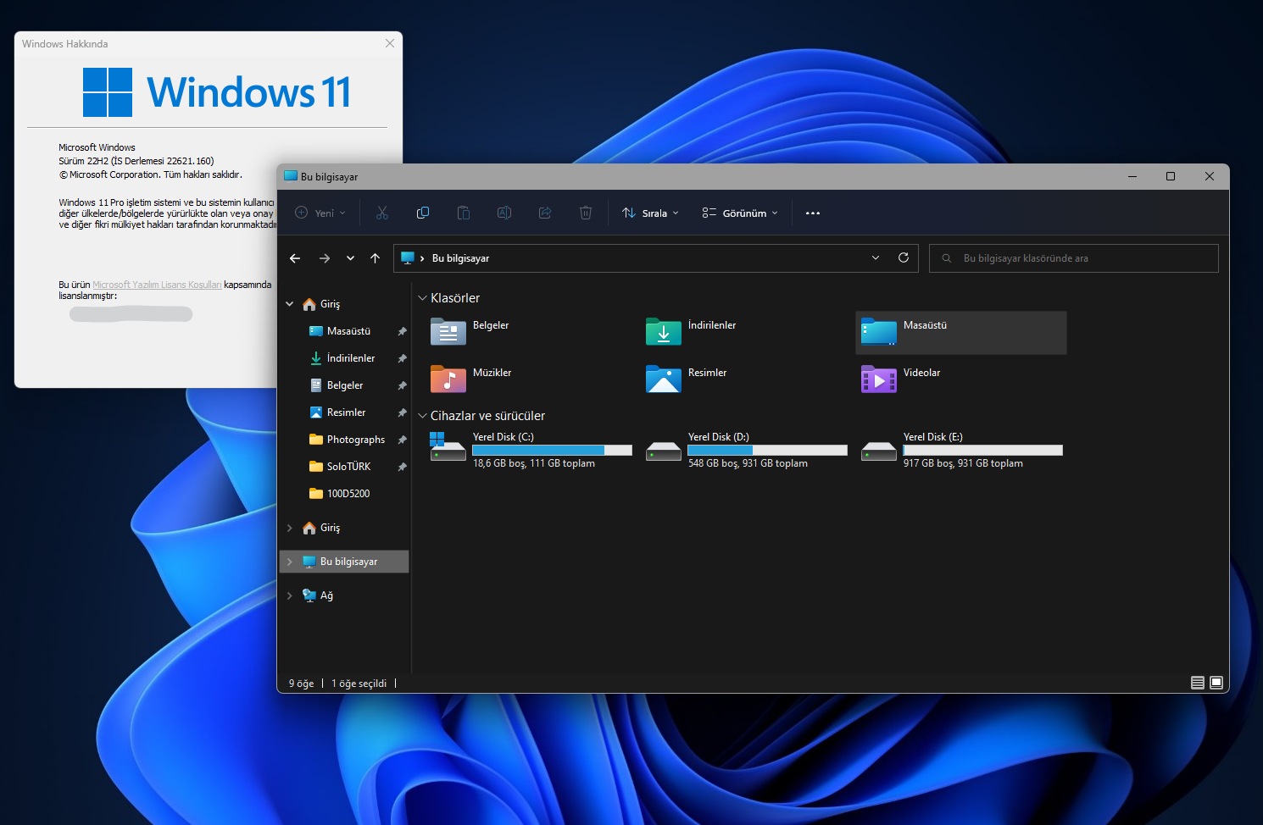Open the address bar history dropdown chevron
Screen dimensions: 1263x825
[x=876, y=257]
